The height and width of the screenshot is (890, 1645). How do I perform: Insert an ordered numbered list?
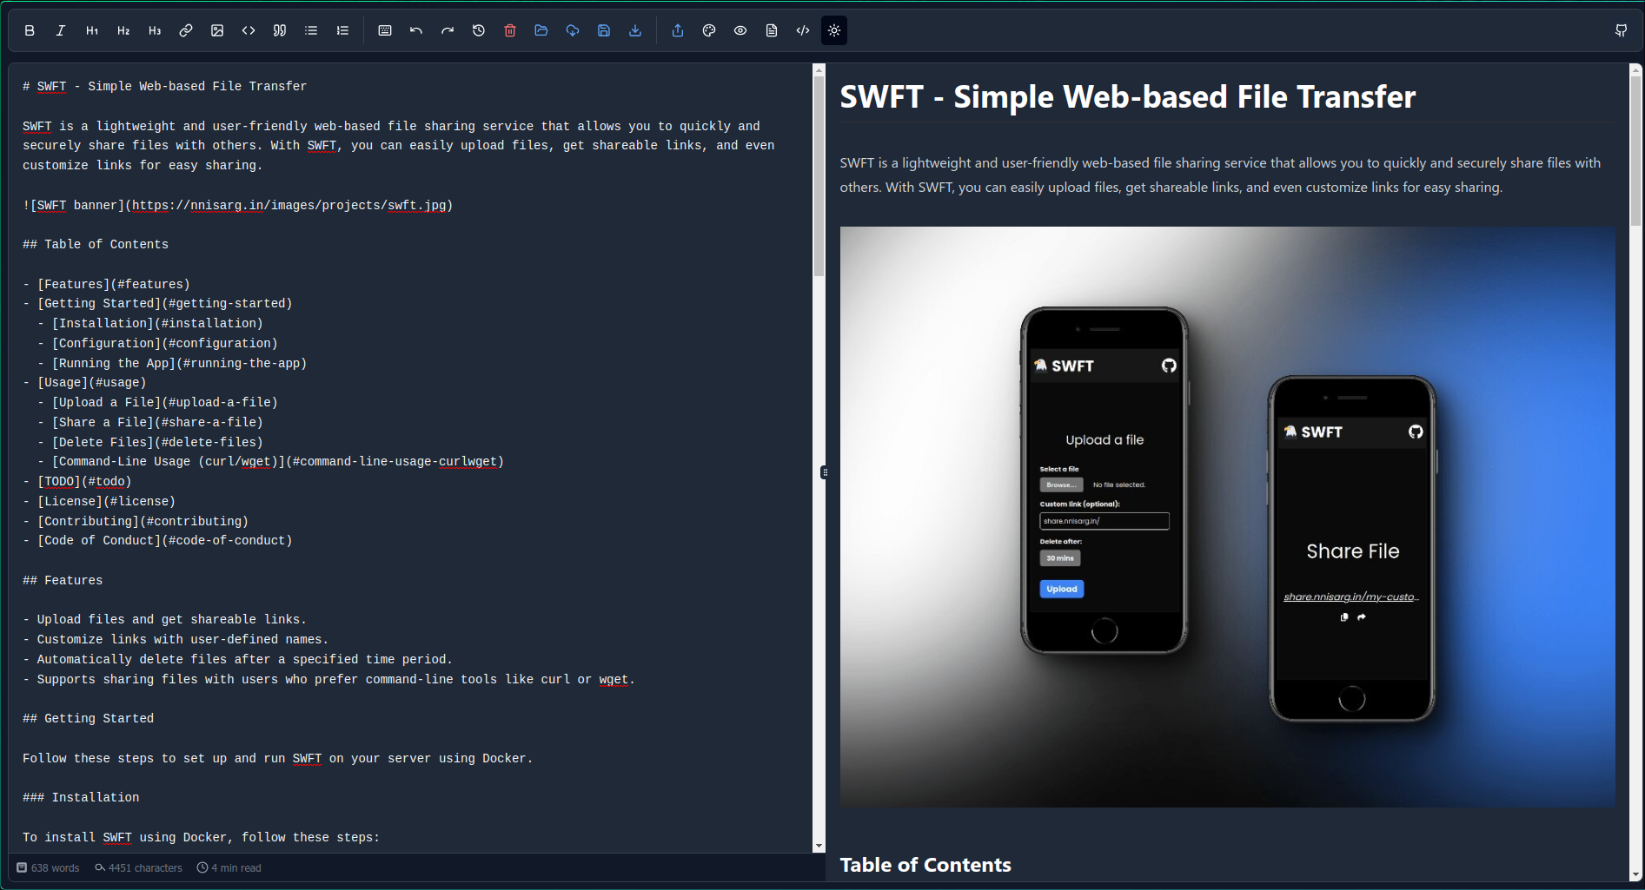(342, 30)
